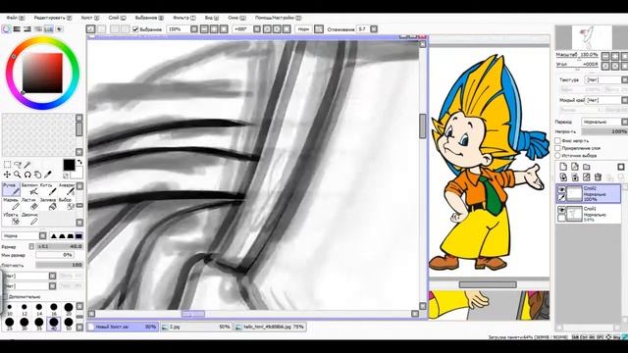This screenshot has height=353, width=628.
Task: Open the Холст menu
Action: 89,18
